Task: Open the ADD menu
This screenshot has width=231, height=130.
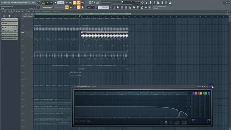Action: pos(9,3)
